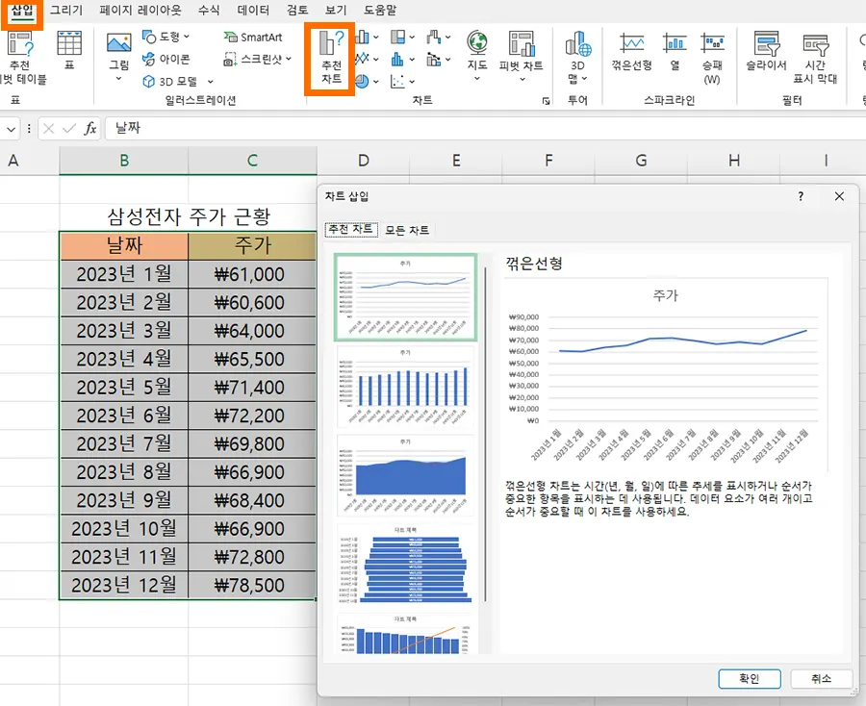Image resolution: width=866 pixels, height=706 pixels.
Task: Open the 3D 맵 tour icon
Action: pyautogui.click(x=577, y=43)
